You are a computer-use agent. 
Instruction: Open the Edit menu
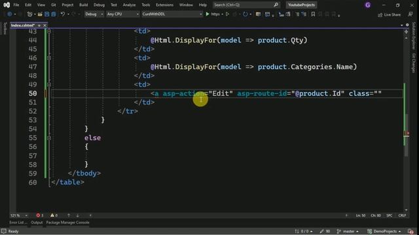coord(28,5)
